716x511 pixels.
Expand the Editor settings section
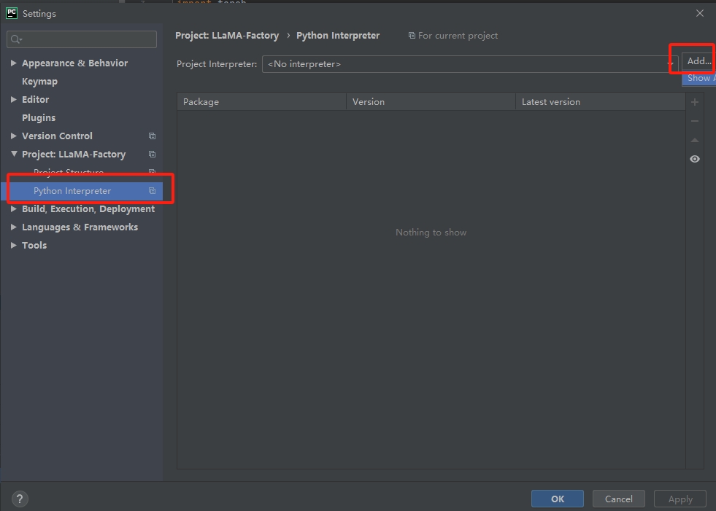tap(13, 100)
